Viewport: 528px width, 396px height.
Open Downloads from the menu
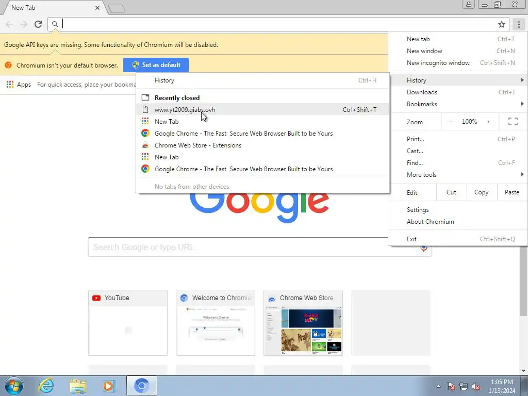tap(458, 92)
